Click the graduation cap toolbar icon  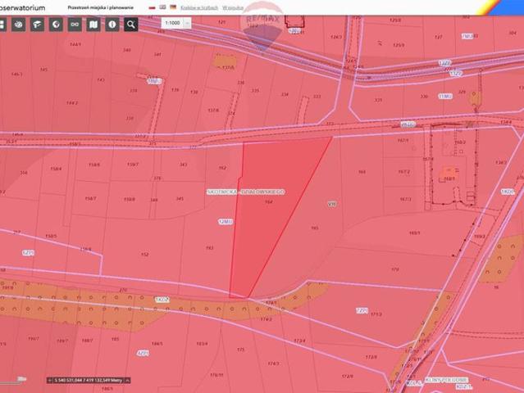[37, 25]
